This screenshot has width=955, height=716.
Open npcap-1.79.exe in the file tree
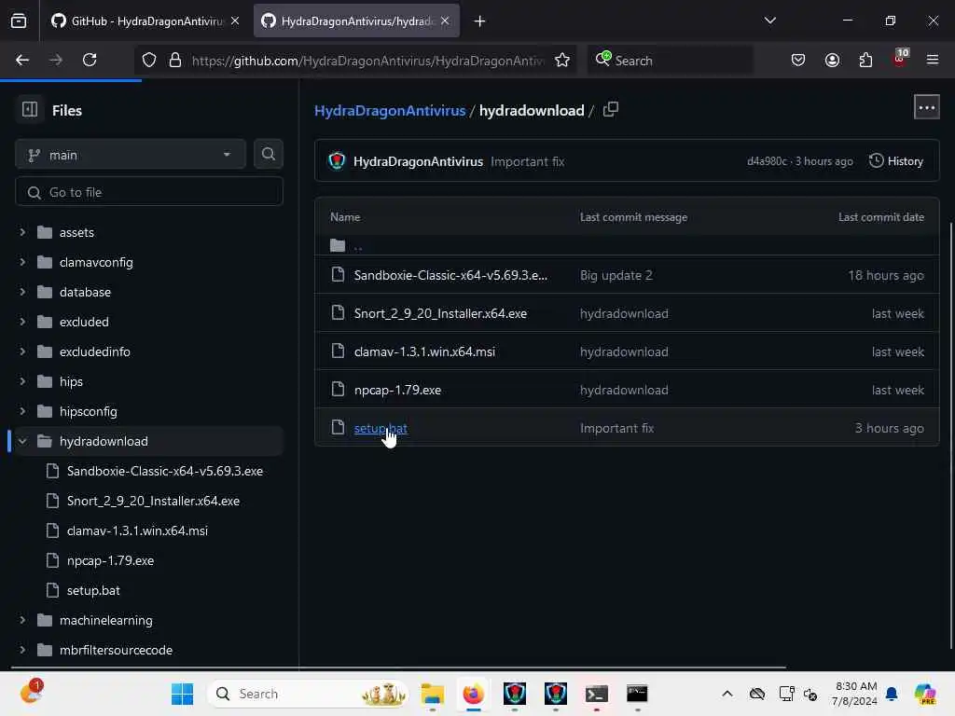[x=110, y=560]
